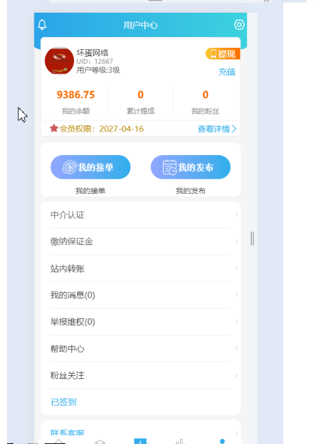Expand the 中介认证 row chevron

point(236,214)
